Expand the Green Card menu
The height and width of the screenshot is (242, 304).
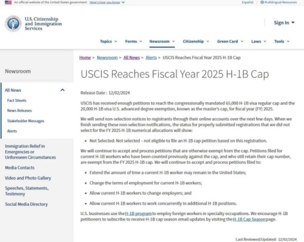pyautogui.click(x=230, y=41)
